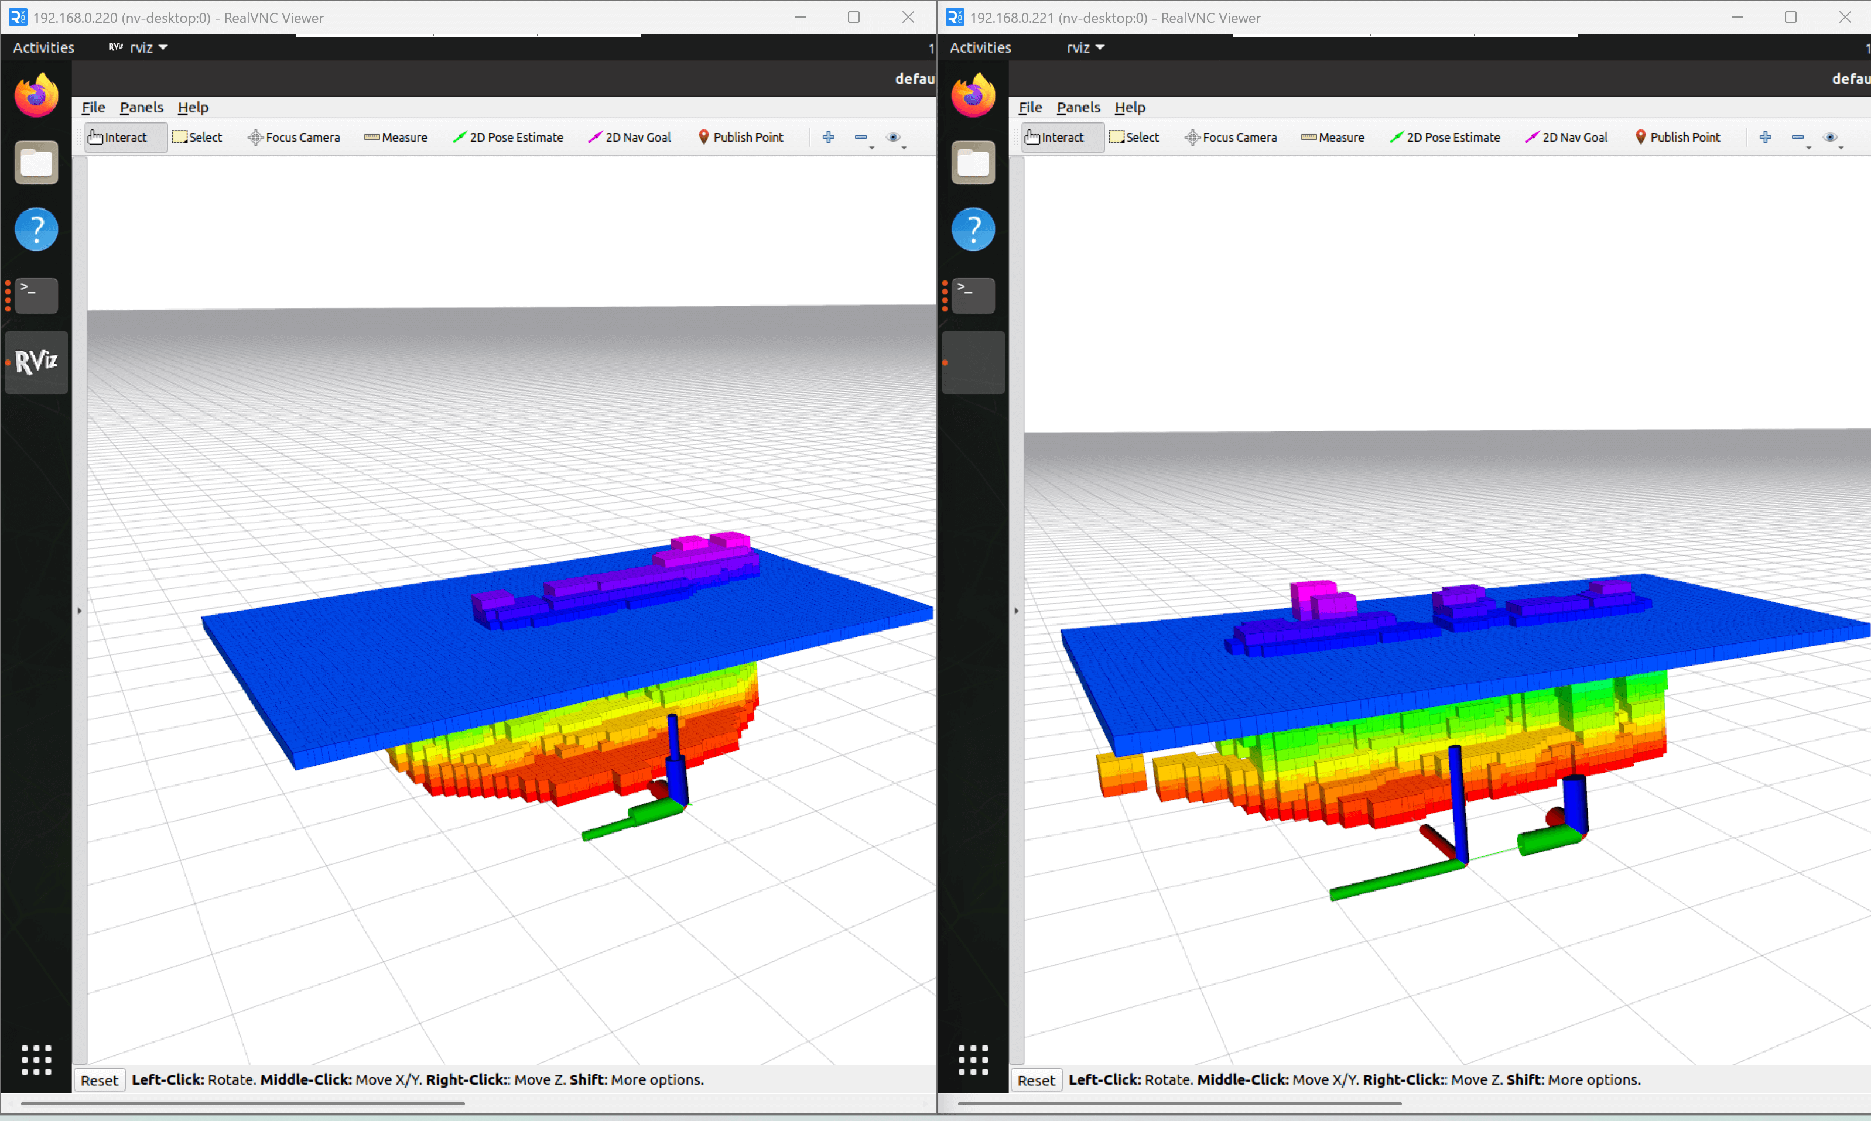1871x1121 pixels.
Task: Open Terminal from right viewer dock
Action: (x=973, y=296)
